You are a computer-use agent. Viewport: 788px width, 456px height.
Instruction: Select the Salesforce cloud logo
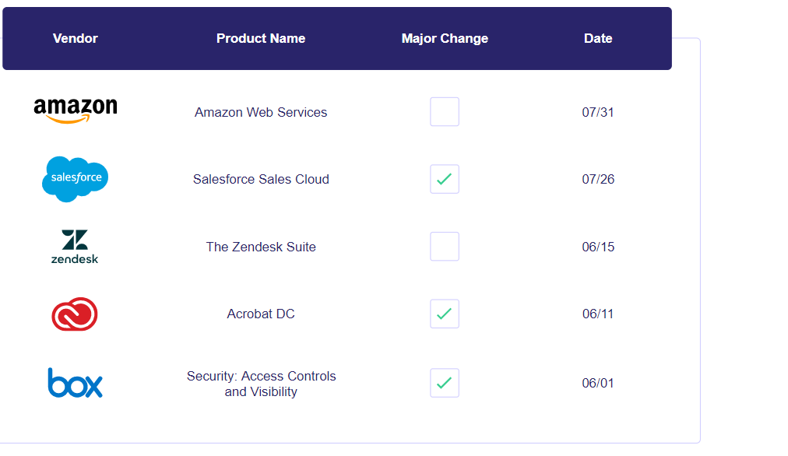[x=75, y=179]
